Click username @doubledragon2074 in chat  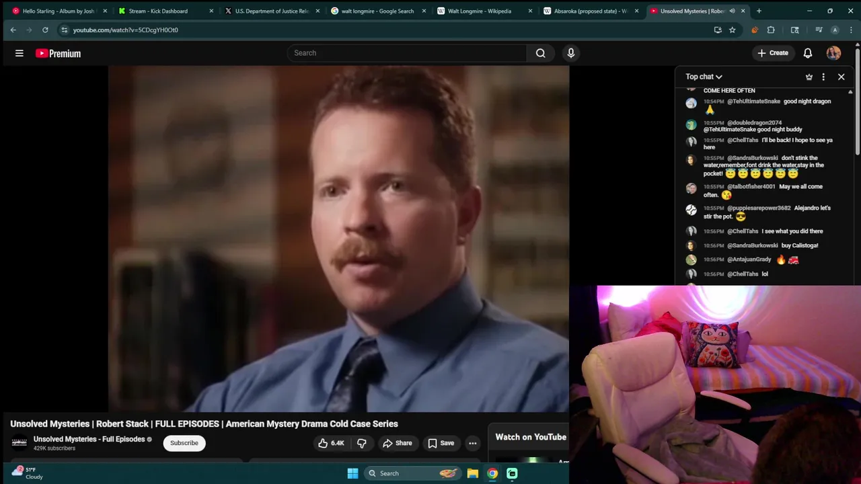pos(754,123)
